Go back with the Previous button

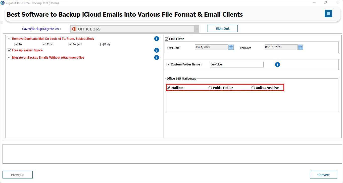18,175
